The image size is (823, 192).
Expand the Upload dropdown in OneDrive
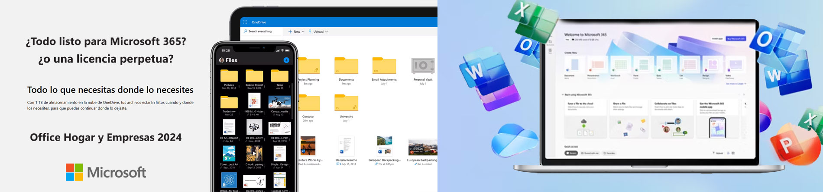pos(318,31)
